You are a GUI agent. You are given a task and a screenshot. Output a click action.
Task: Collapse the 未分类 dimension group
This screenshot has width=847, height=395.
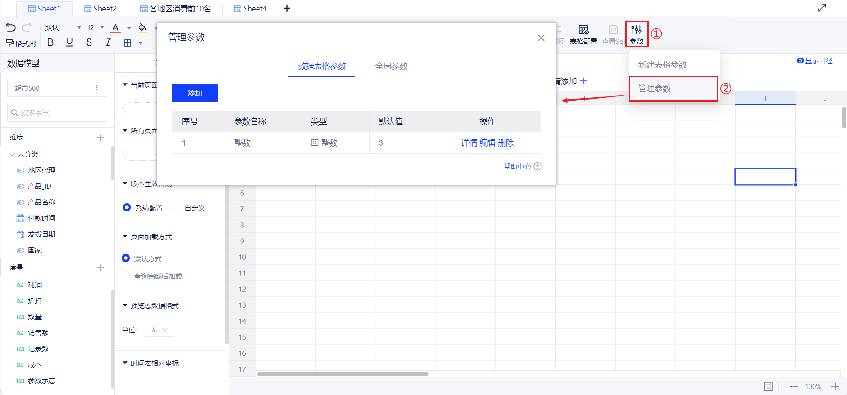[12, 154]
